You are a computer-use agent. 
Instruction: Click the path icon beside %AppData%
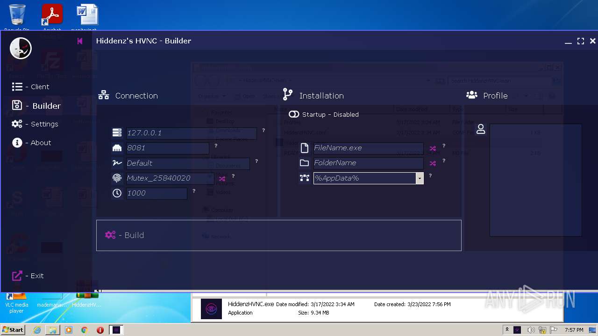coord(305,178)
